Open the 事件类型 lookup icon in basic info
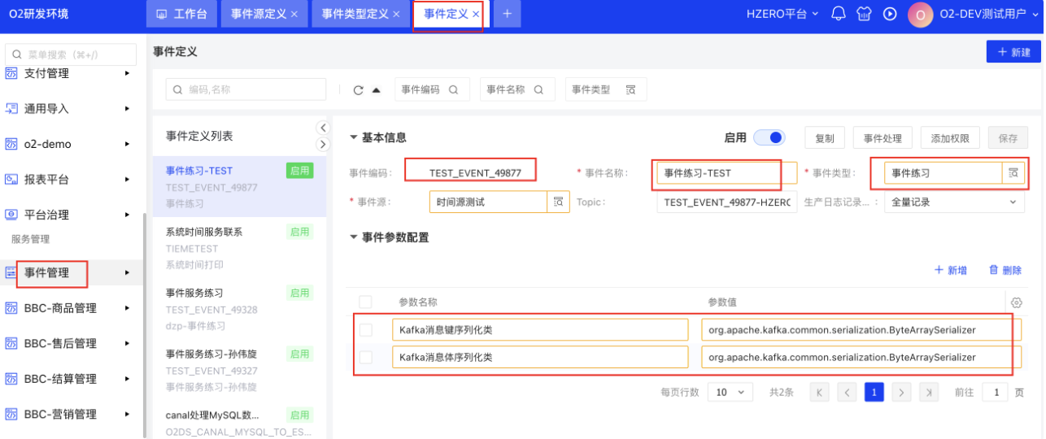The image size is (1046, 439). tap(1013, 173)
